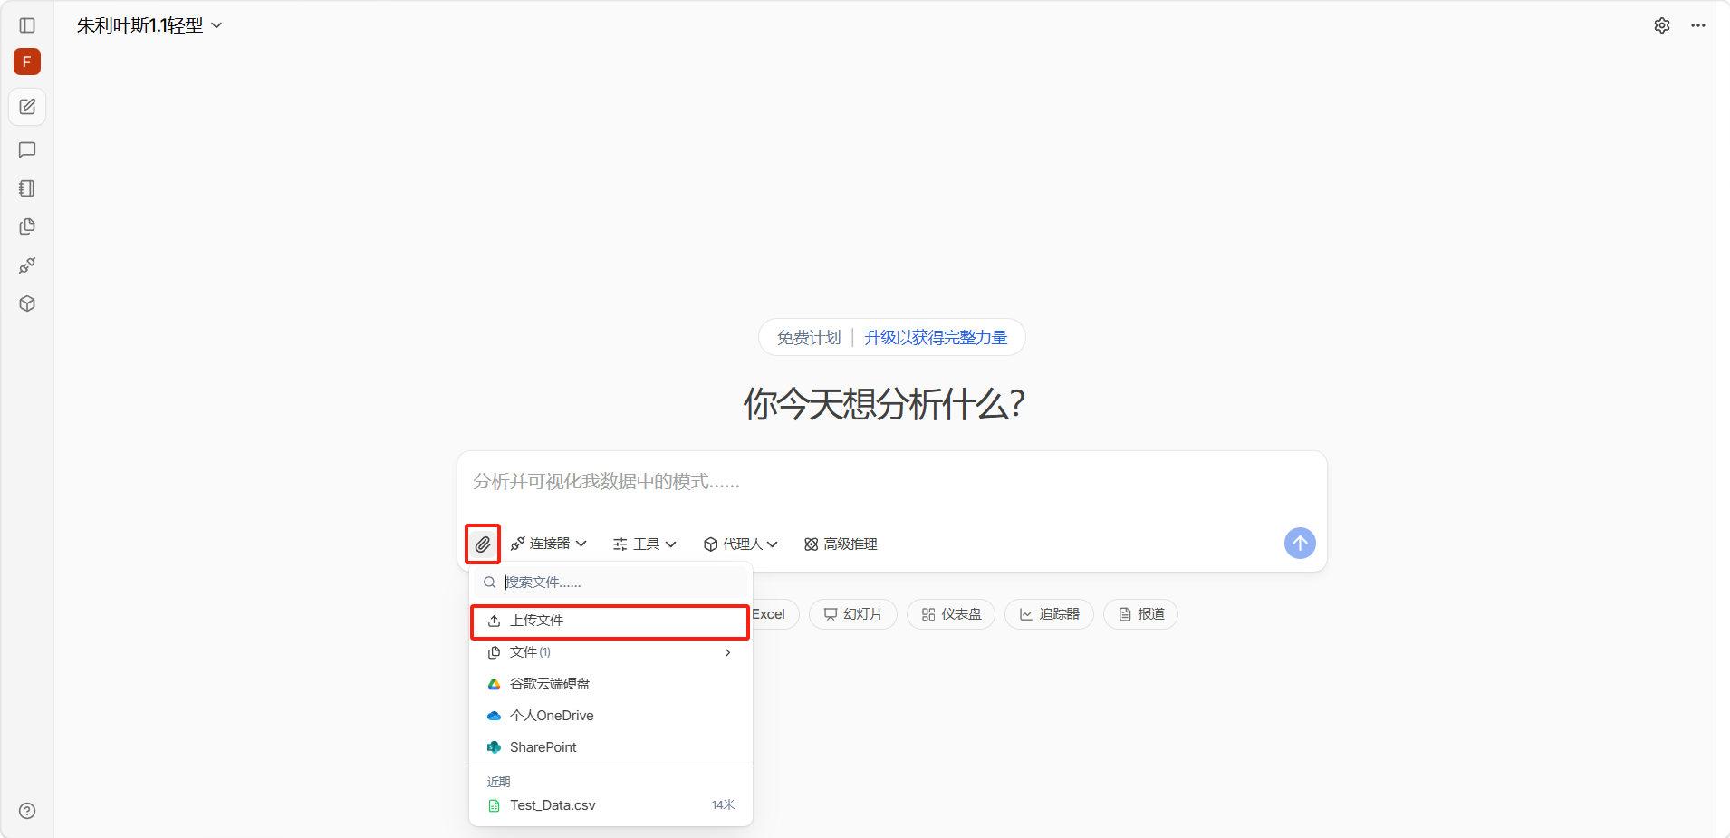This screenshot has height=838, width=1730.
Task: Open the more options ellipsis menu
Action: click(x=1698, y=25)
